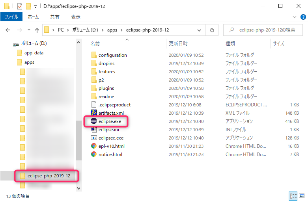Select the features folder icon

(x=94, y=71)
